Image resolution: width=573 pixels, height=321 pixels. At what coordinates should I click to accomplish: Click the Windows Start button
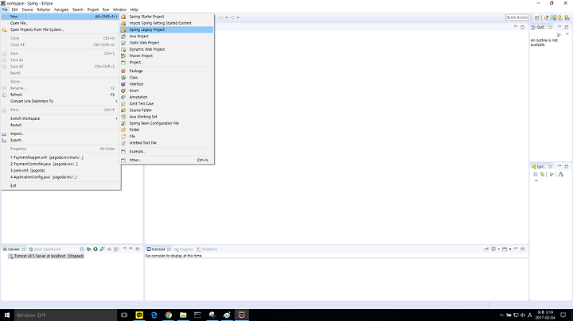coord(6,315)
